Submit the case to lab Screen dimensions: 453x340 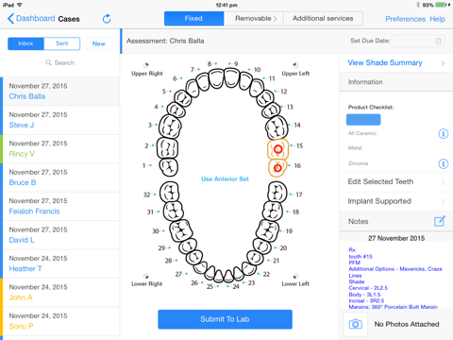tap(225, 319)
